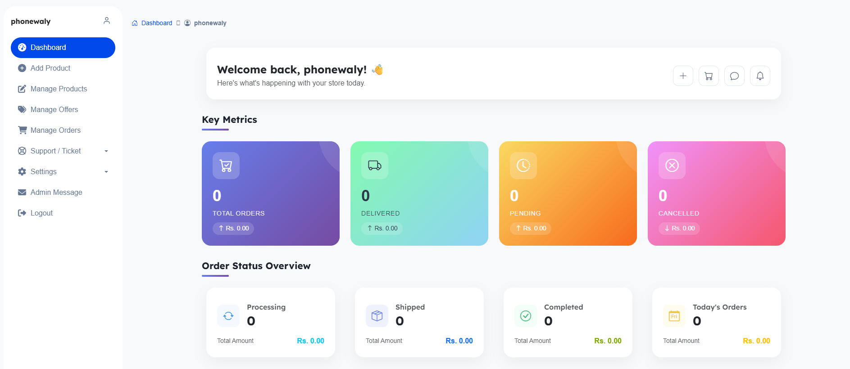Image resolution: width=850 pixels, height=369 pixels.
Task: Click the Dashboard breadcrumb link
Action: pyautogui.click(x=157, y=23)
